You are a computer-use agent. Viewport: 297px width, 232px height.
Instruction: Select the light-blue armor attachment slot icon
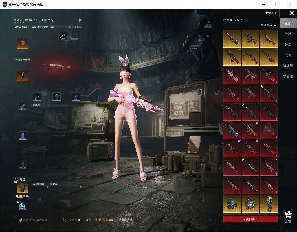tap(23, 136)
